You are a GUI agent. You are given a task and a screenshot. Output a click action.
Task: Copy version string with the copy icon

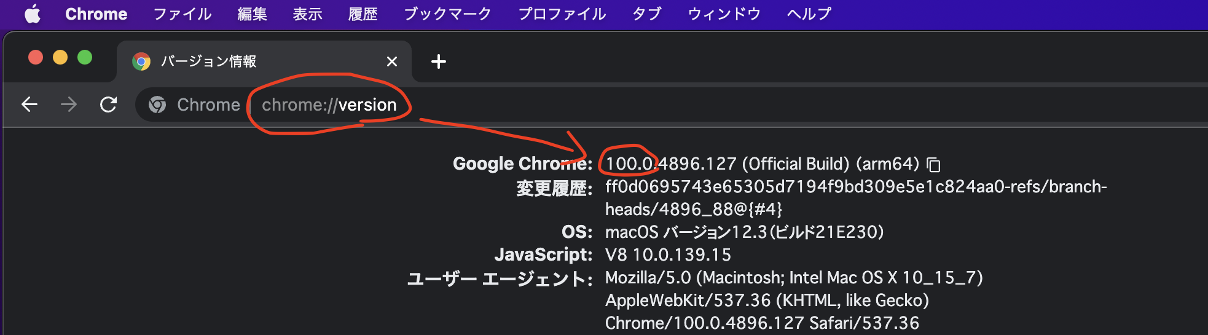tap(933, 165)
